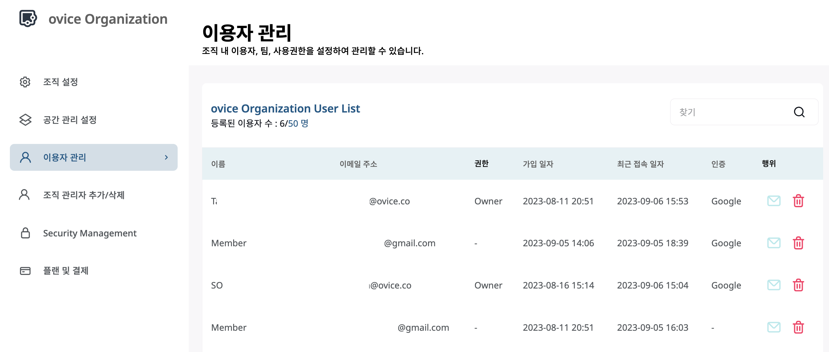Image resolution: width=829 pixels, height=352 pixels.
Task: Click the Member name in 2023-09-05 14:06 row
Action: tap(229, 243)
